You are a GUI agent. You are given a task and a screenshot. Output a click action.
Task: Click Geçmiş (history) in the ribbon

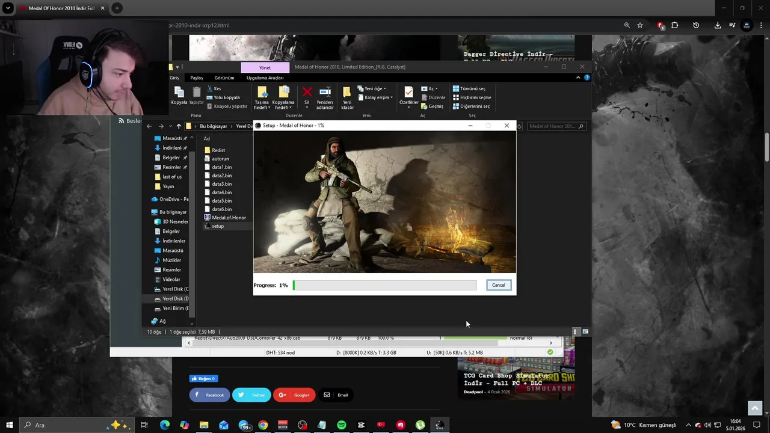(432, 106)
